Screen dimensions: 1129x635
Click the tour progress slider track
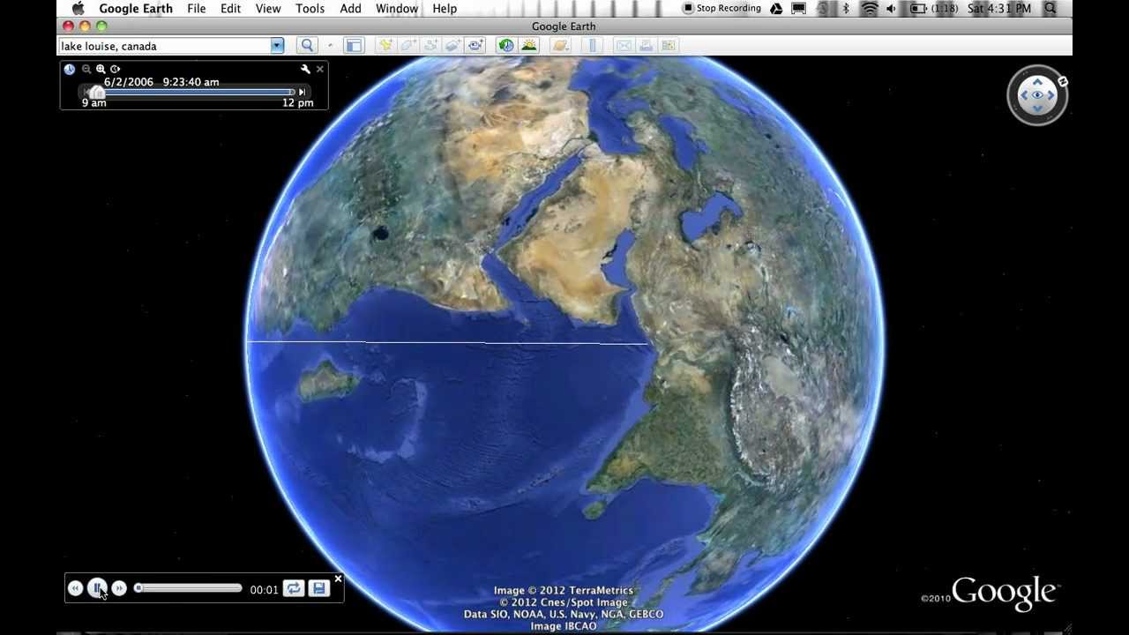pos(189,588)
